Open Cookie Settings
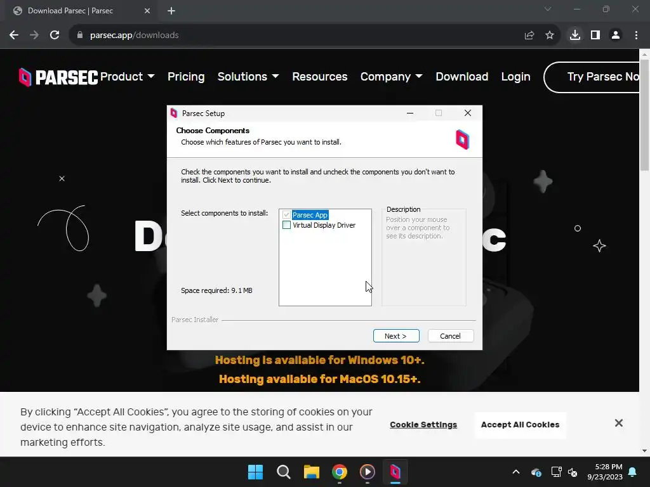This screenshot has width=650, height=487. (x=423, y=424)
